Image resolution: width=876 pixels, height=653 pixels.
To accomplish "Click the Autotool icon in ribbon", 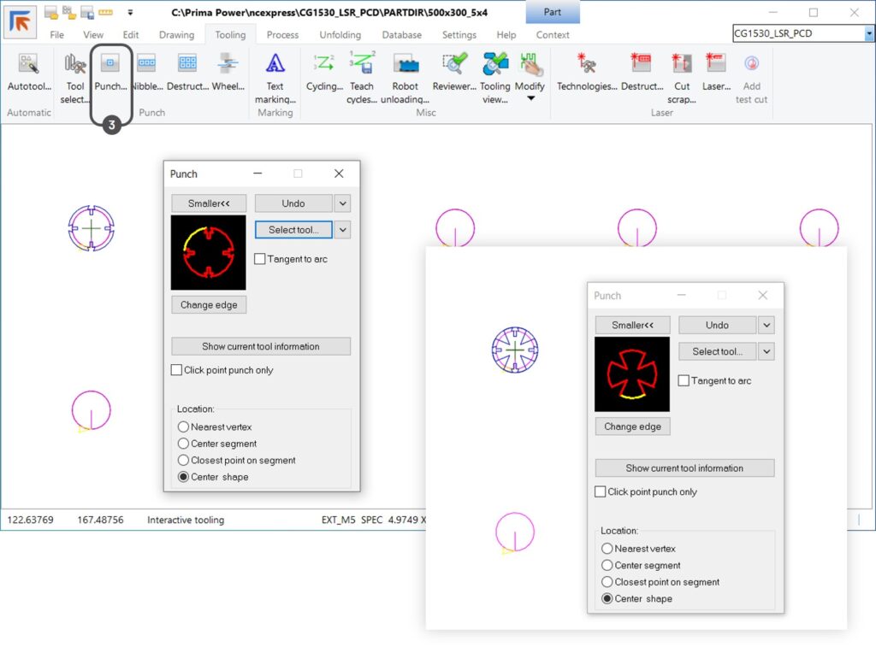I will tap(29, 65).
